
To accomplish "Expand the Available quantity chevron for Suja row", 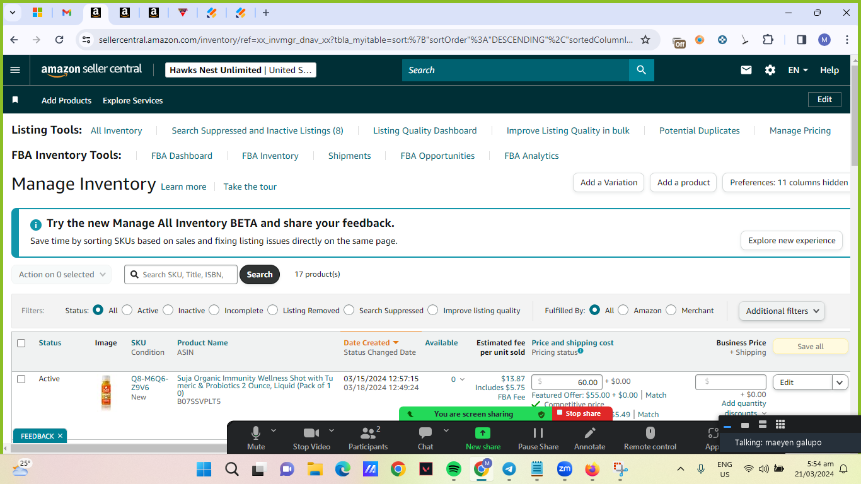I will coord(462,379).
